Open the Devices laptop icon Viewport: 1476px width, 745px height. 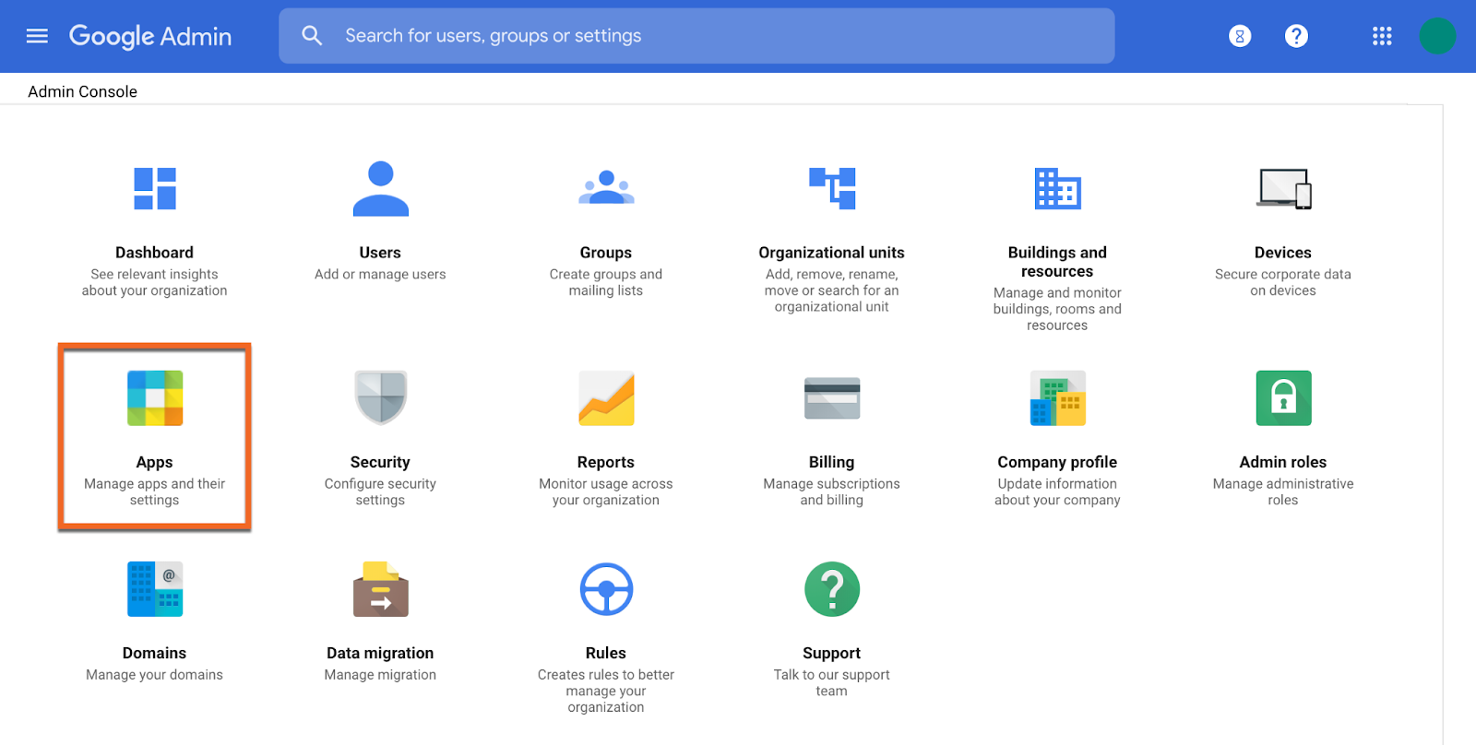pos(1283,189)
